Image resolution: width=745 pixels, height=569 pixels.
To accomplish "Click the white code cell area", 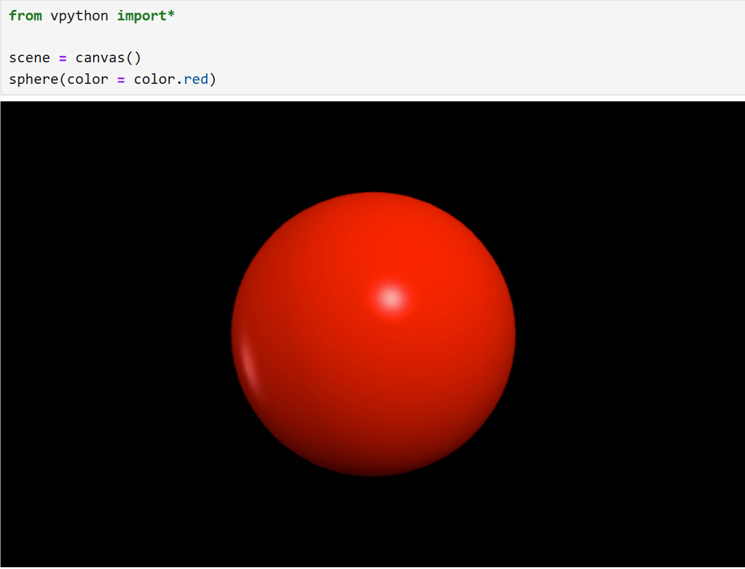I will 435,50.
